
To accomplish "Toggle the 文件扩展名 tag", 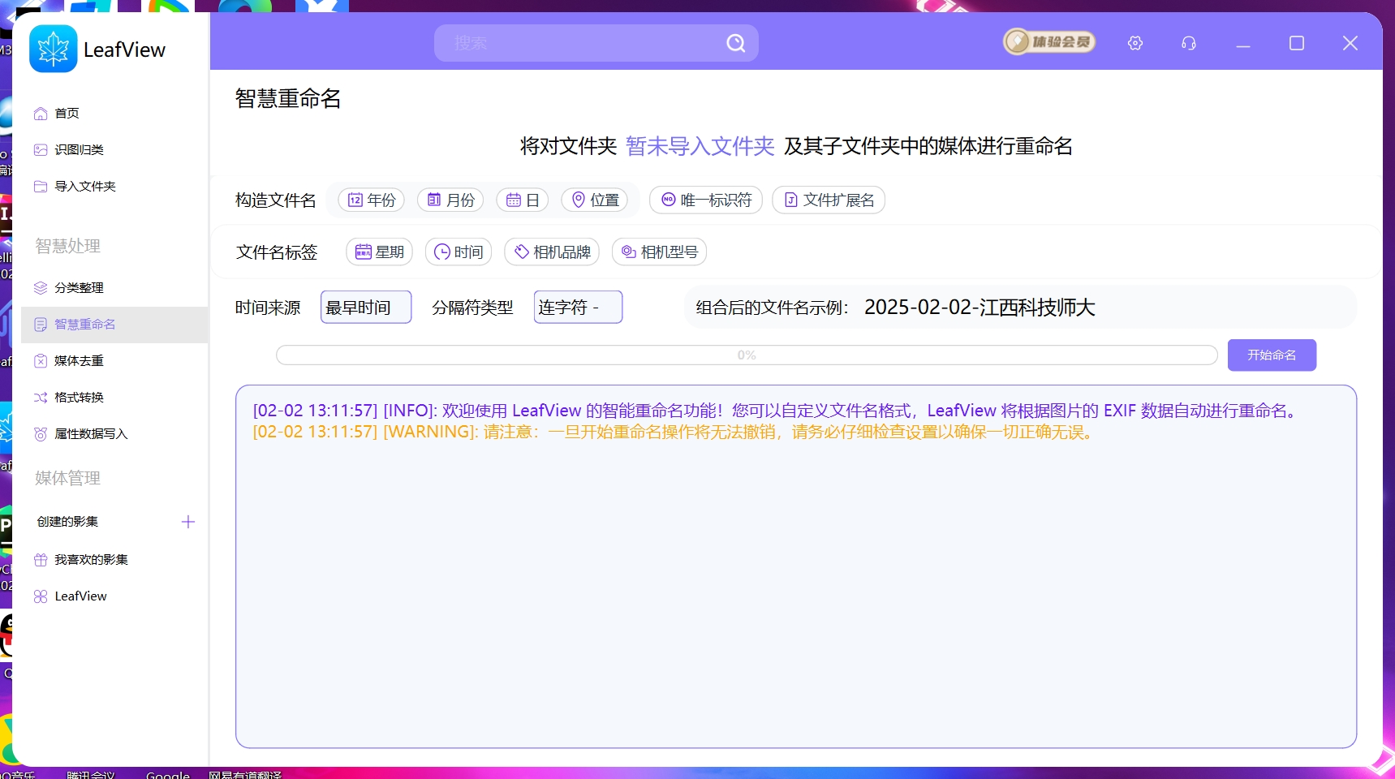I will [x=829, y=200].
